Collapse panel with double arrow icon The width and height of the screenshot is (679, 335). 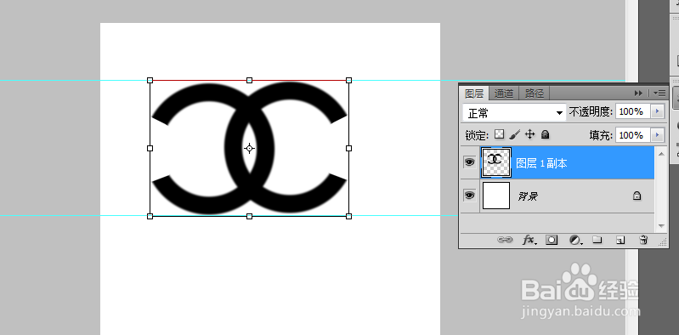pyautogui.click(x=638, y=94)
